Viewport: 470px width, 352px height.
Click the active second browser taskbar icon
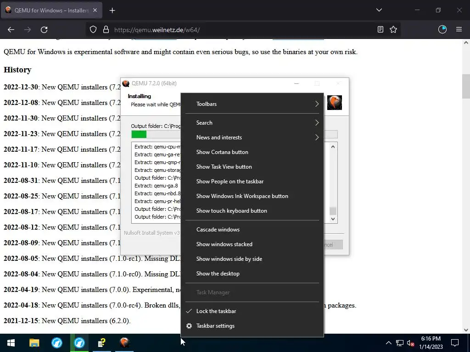tap(79, 343)
